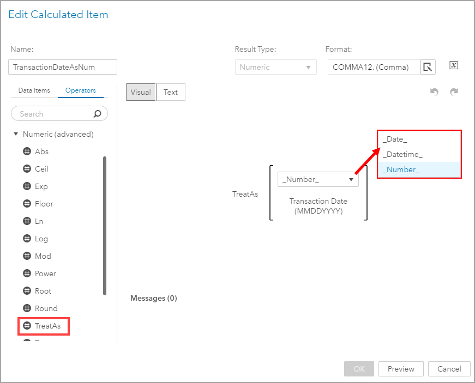Select the Abs operator icon
This screenshot has width=475, height=383.
[27, 151]
